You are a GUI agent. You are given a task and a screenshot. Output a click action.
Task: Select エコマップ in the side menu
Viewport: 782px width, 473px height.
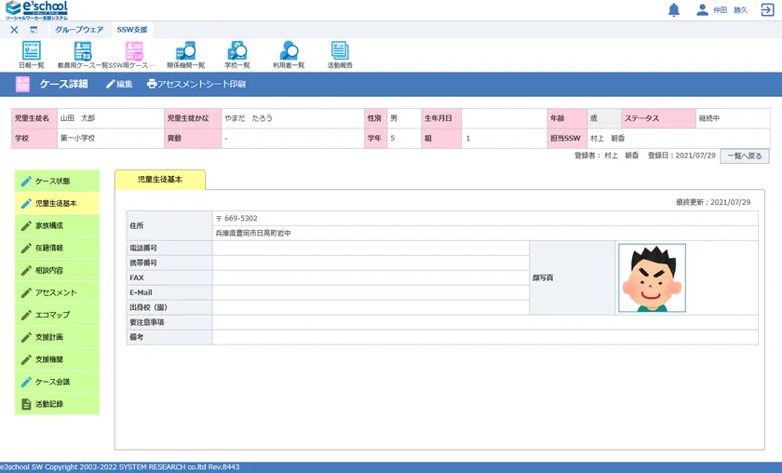(x=57, y=315)
